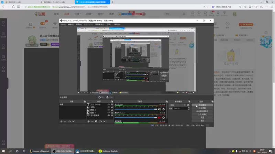The height and width of the screenshot is (154, 275).
Task: Unmute second mixer channel red speaker
Action: coord(159,118)
